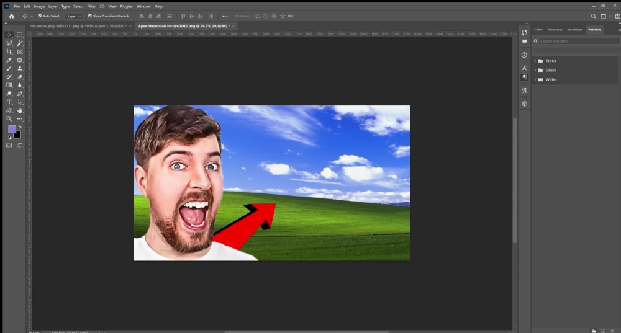The image size is (621, 333).
Task: Select the History Brush tool
Action: 9,77
